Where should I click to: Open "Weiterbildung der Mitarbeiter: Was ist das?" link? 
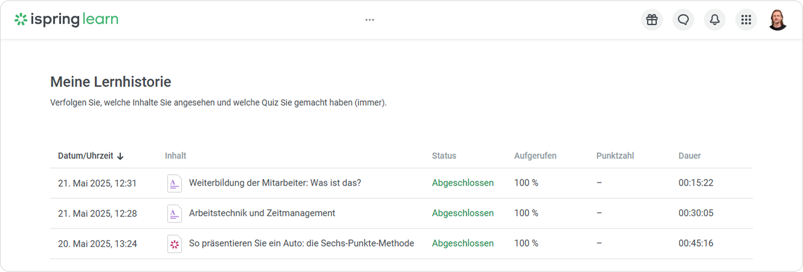[x=275, y=183]
